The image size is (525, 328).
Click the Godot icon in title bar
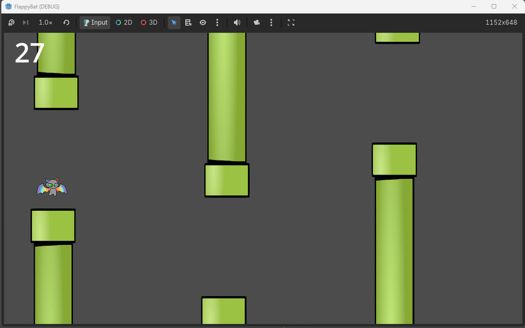pyautogui.click(x=8, y=7)
